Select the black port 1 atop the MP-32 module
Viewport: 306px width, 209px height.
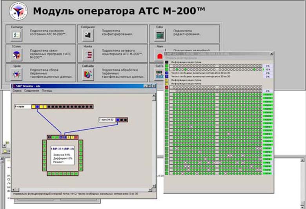(x=49, y=137)
